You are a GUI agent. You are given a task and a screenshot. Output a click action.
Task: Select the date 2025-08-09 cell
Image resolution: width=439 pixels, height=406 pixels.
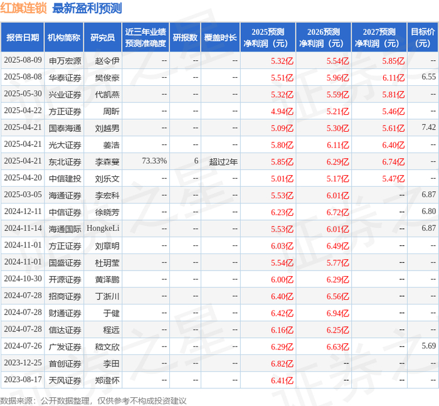click(x=23, y=60)
